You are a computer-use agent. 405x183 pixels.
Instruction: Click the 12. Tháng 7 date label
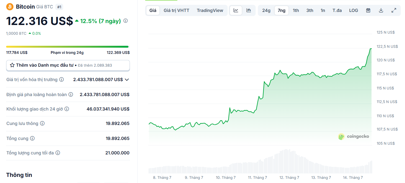tap(289, 177)
